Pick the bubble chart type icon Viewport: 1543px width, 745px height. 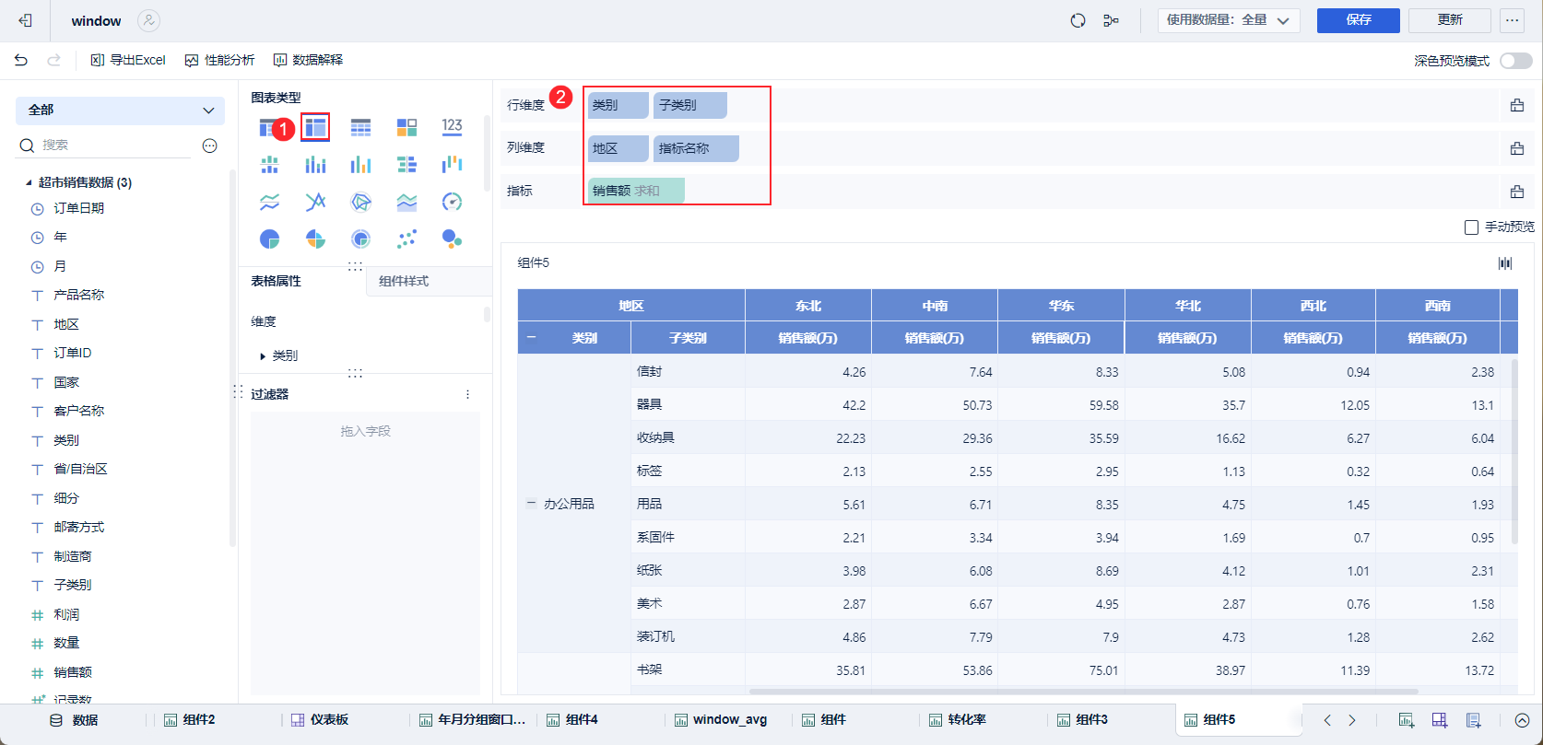click(x=452, y=239)
